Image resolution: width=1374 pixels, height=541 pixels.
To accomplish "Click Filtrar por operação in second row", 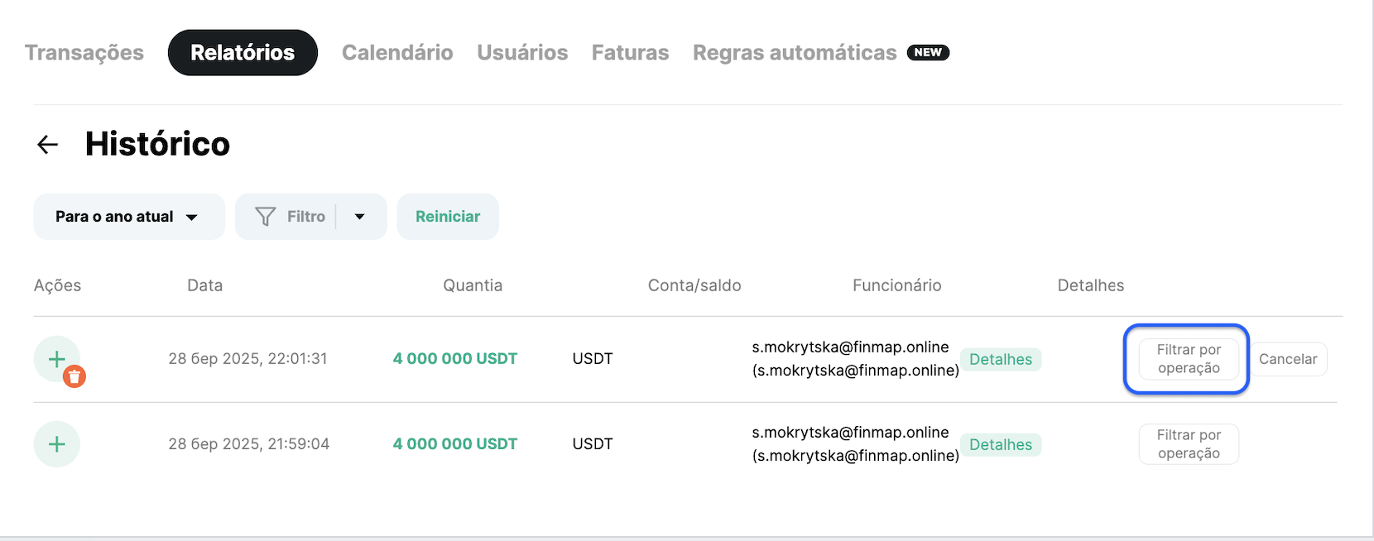I will [1189, 444].
